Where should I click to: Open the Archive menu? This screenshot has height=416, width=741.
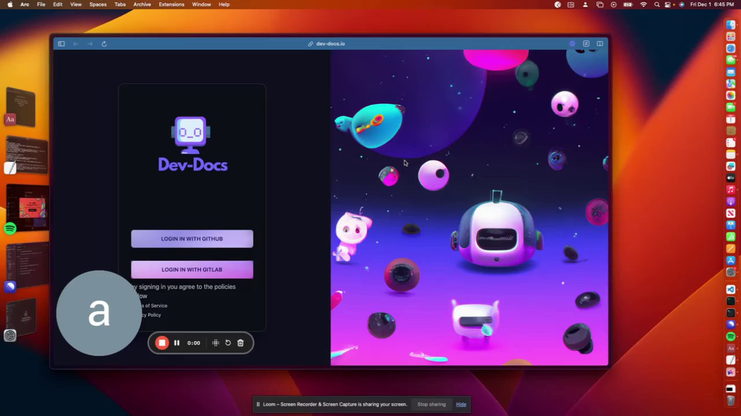142,5
